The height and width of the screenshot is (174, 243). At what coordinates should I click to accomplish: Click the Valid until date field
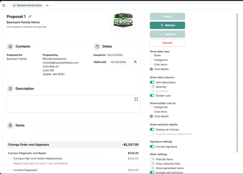tap(124, 62)
